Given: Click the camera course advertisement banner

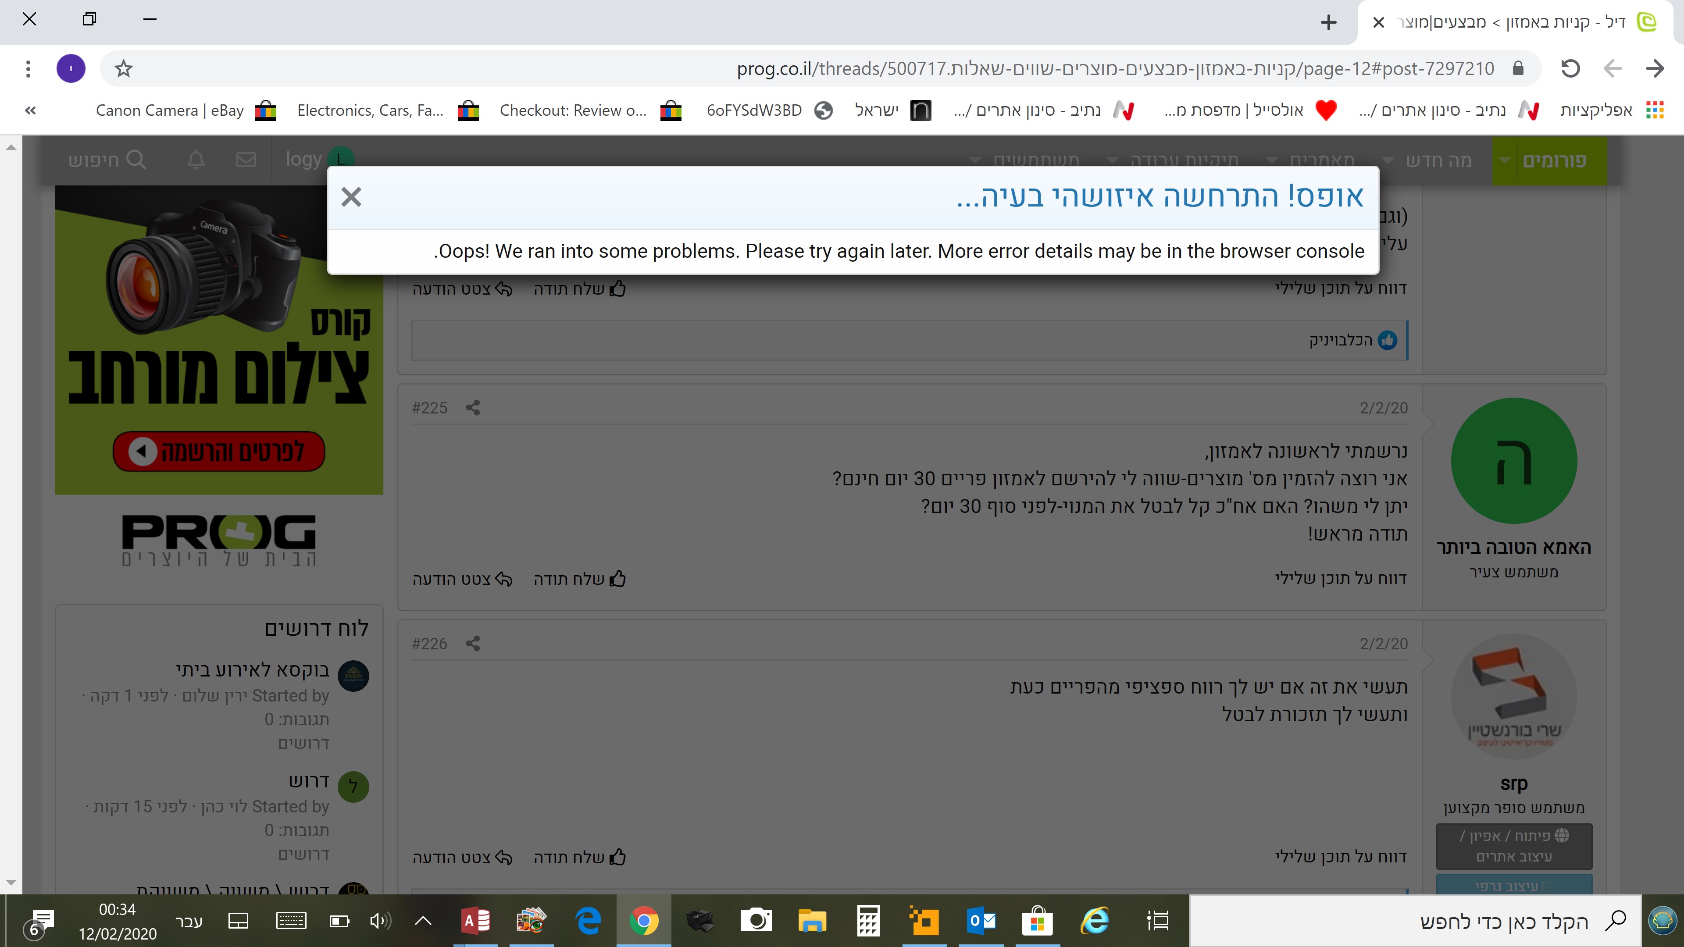Looking at the screenshot, I should click(x=218, y=340).
